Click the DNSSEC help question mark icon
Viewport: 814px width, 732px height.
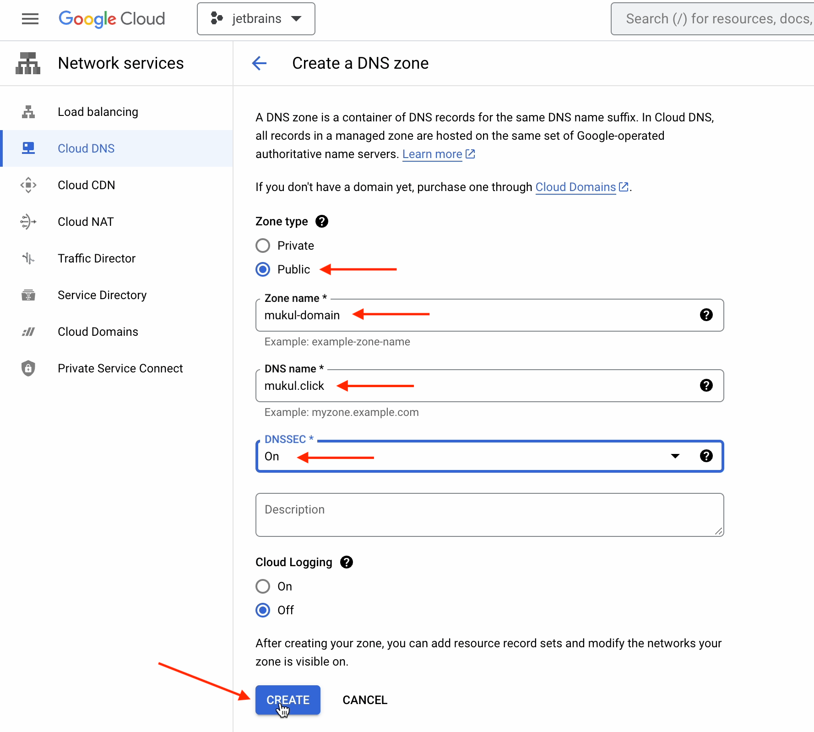(706, 456)
